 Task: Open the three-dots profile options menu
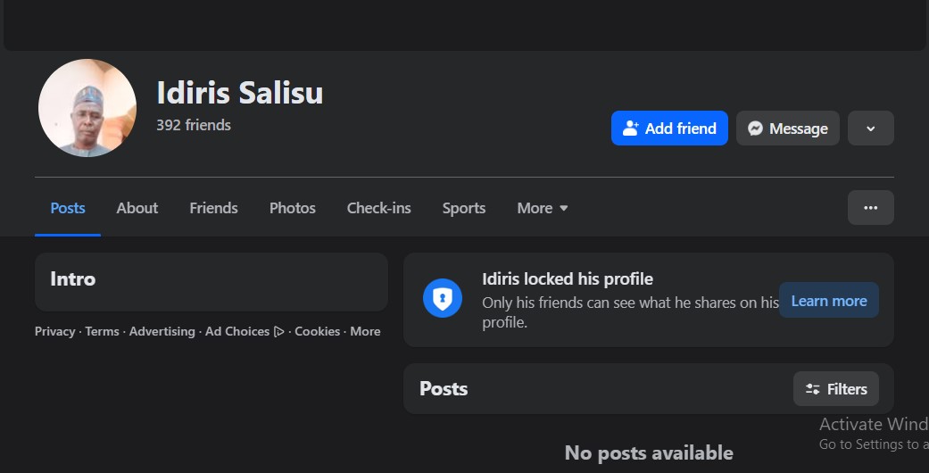[870, 208]
